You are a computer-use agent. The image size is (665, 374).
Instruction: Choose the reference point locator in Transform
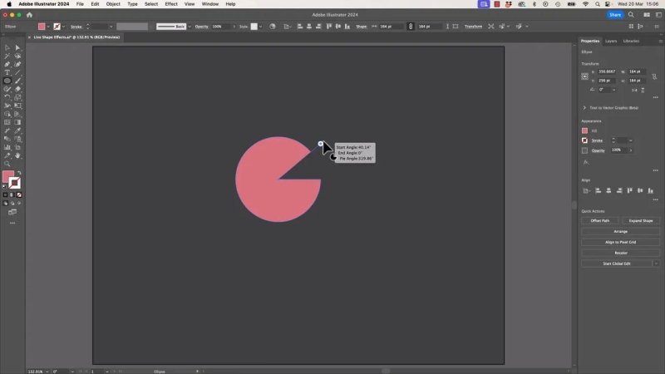(585, 76)
